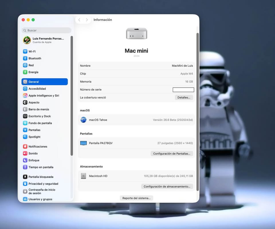The height and width of the screenshot is (229, 275).
Task: Click the Pantalla PA278QV monitor icon
Action: coord(83,143)
